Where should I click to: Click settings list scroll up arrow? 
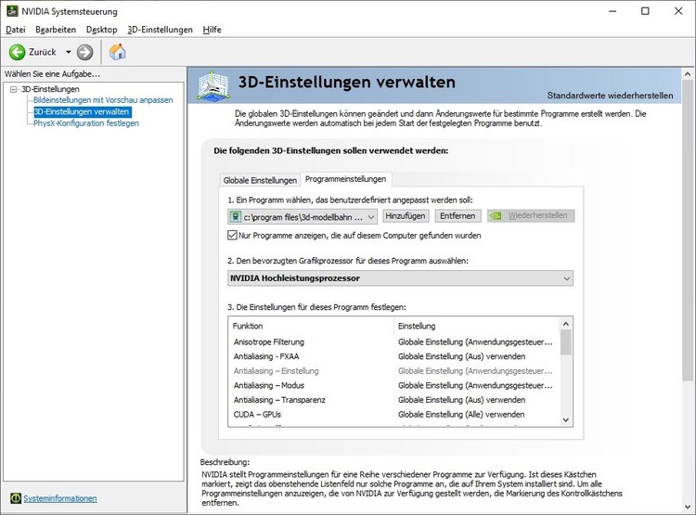(565, 324)
